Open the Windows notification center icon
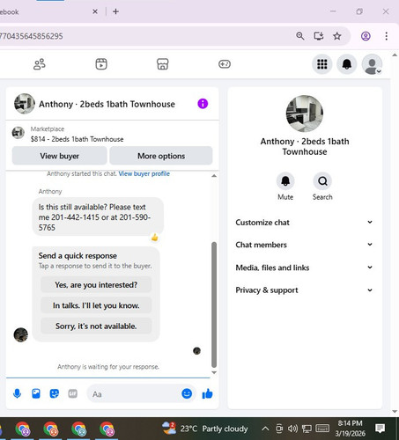 pos(380,429)
